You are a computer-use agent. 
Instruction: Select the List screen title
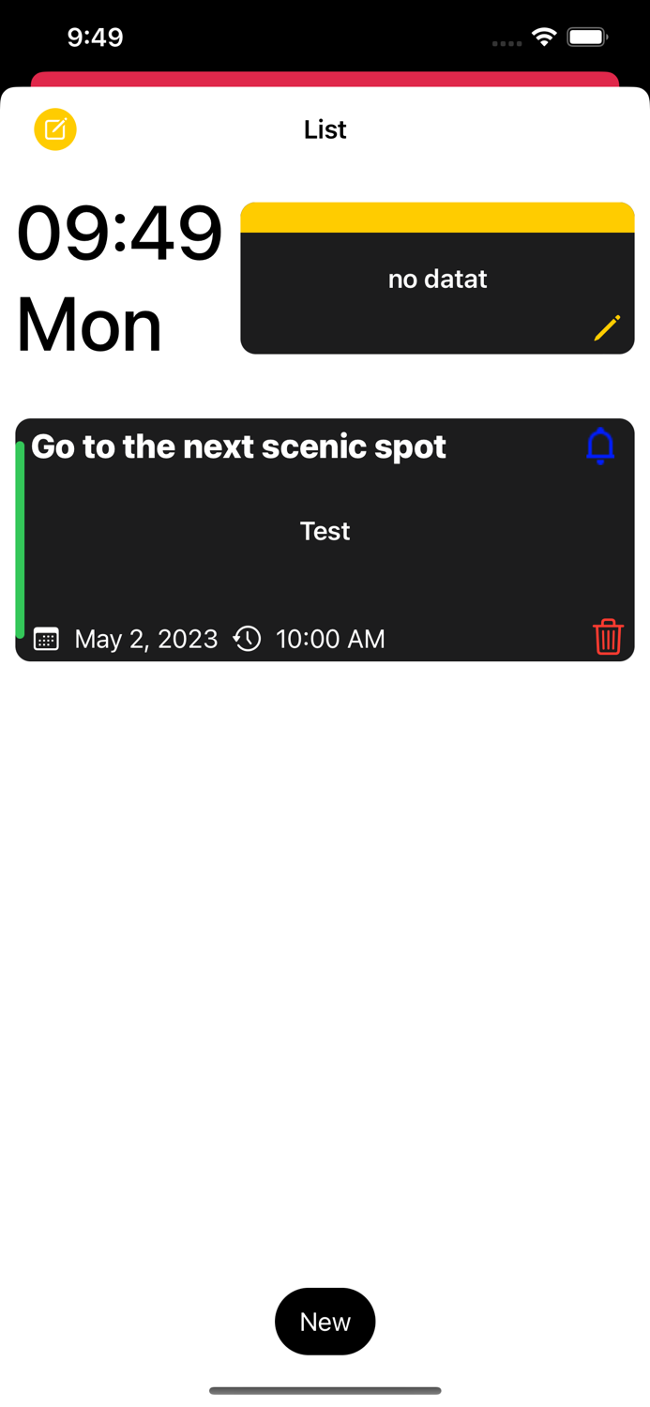(x=325, y=129)
